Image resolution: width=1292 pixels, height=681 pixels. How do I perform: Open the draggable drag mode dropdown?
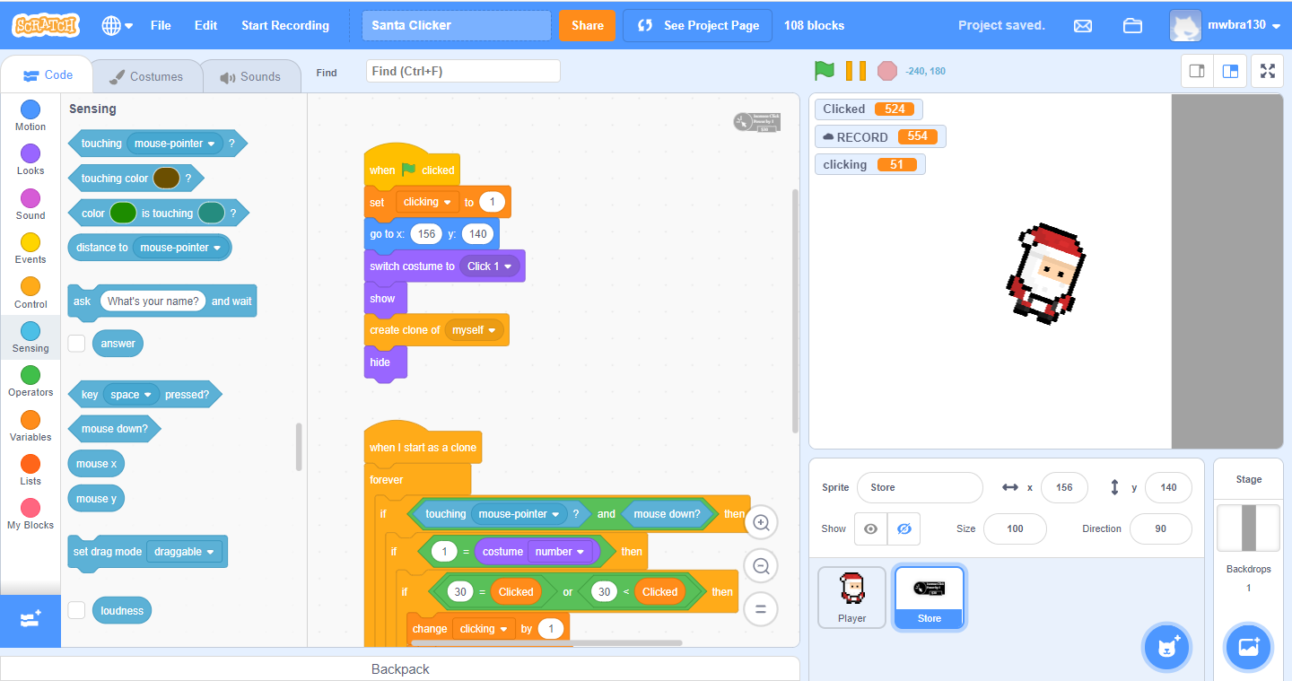click(184, 552)
